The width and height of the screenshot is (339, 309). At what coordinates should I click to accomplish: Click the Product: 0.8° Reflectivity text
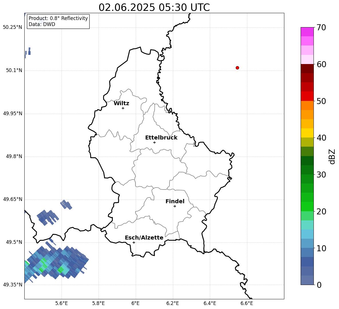pyautogui.click(x=58, y=18)
